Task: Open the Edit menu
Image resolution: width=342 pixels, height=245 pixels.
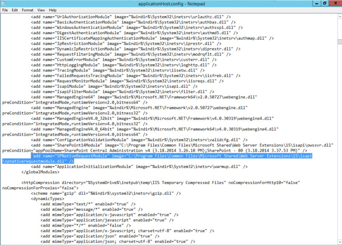Action: [15, 10]
